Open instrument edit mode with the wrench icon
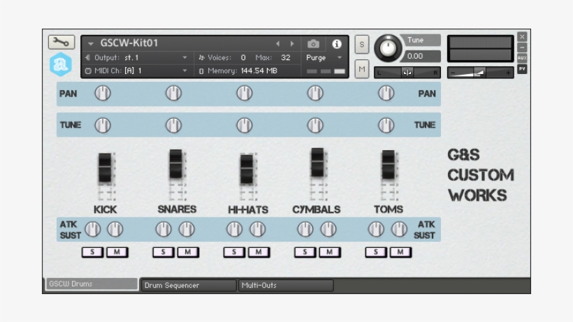 pyautogui.click(x=61, y=43)
